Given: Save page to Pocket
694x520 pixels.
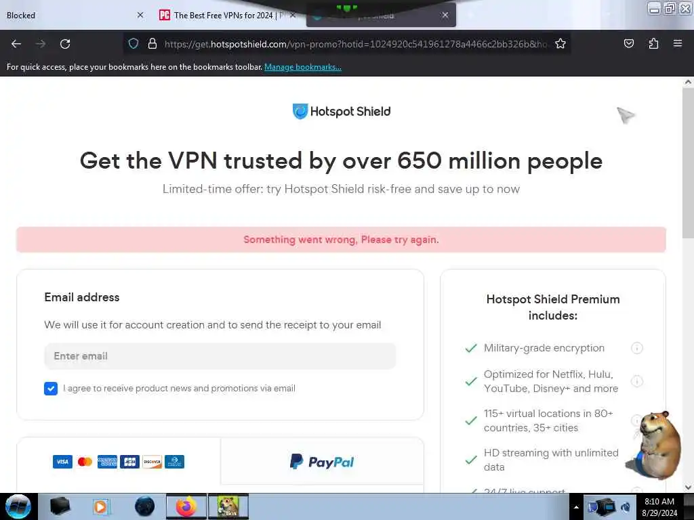Looking at the screenshot, I should click(x=628, y=44).
